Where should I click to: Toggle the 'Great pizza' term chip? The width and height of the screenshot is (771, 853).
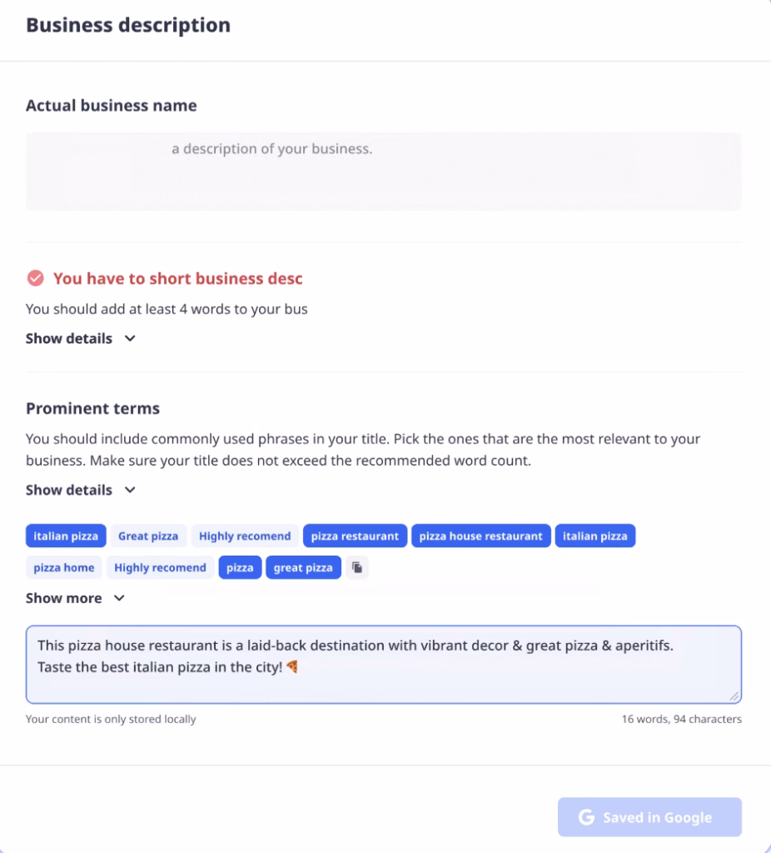pos(148,536)
